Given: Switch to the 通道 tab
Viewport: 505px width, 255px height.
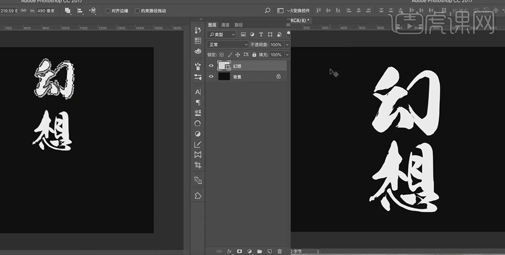Looking at the screenshot, I should coord(225,24).
